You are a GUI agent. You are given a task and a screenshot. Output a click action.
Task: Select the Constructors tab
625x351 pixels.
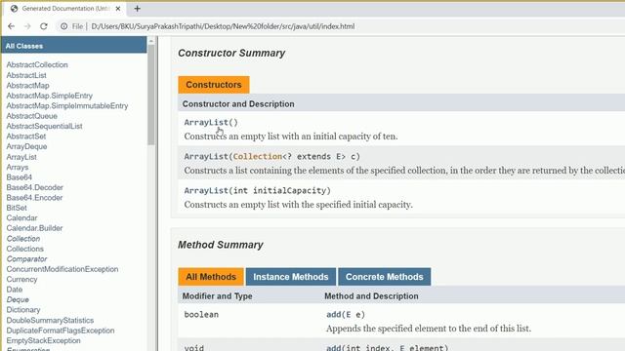tap(214, 85)
